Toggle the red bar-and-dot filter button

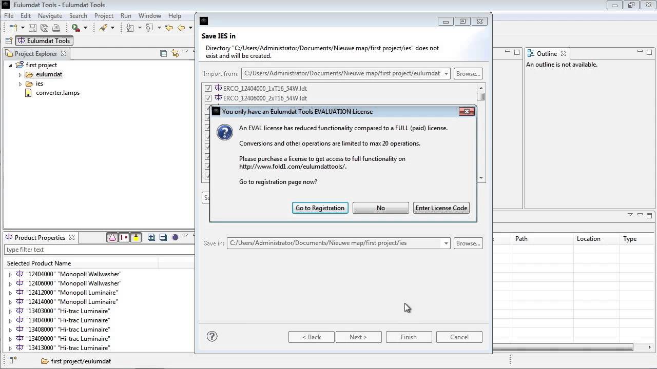coord(124,237)
